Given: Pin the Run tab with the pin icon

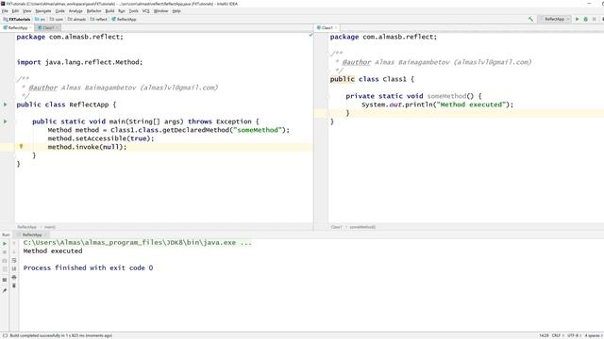Looking at the screenshot, I should point(5,291).
